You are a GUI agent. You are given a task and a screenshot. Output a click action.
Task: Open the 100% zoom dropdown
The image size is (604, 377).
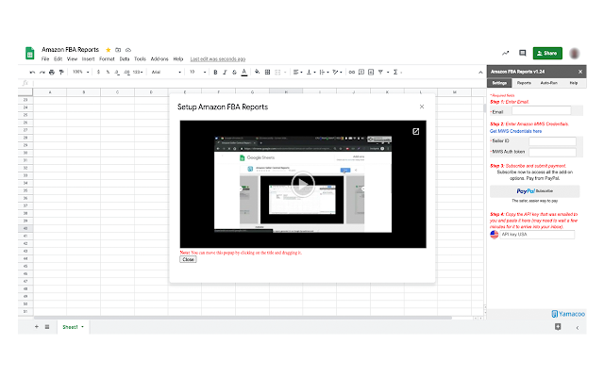(x=81, y=72)
